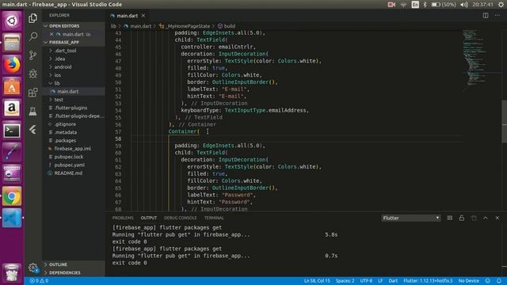
Task: Open the .metadata file
Action: click(74, 132)
